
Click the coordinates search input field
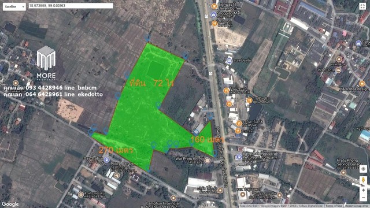point(71,6)
